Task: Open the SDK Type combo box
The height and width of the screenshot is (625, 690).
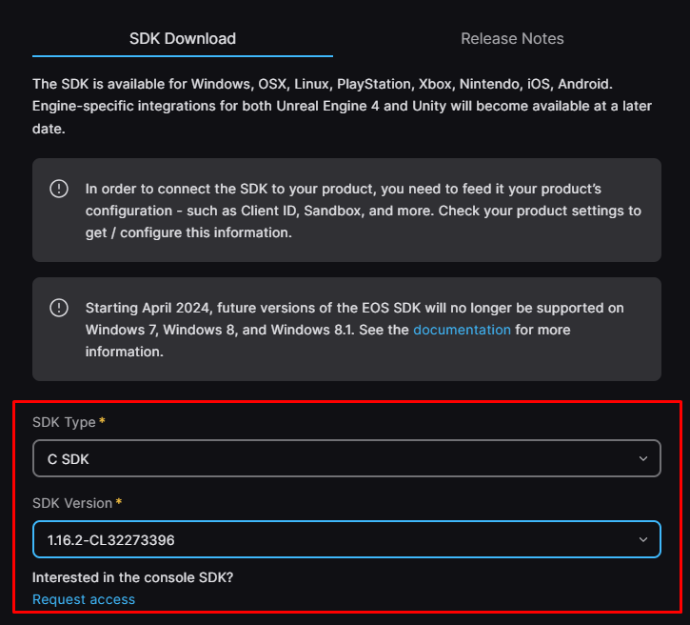Action: tap(345, 458)
